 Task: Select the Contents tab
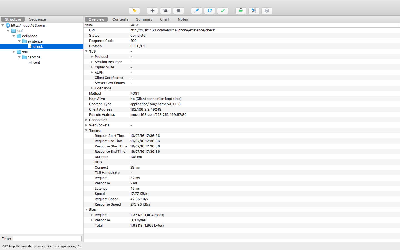120,19
